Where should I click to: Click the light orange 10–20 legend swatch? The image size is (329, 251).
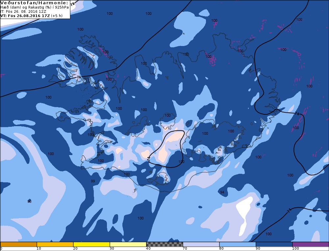point(55,244)
